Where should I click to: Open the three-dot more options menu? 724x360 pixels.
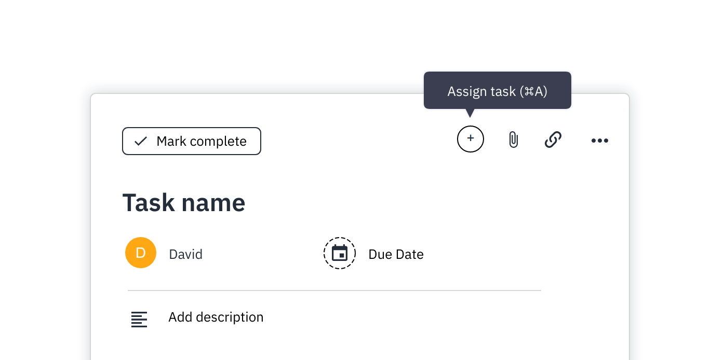(599, 141)
